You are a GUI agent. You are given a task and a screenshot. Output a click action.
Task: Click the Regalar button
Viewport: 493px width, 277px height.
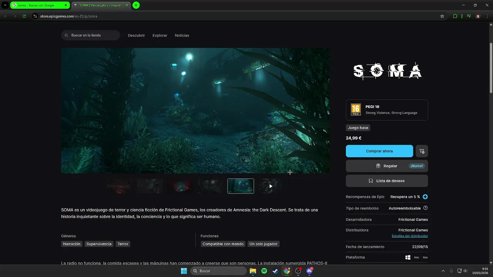(x=387, y=166)
